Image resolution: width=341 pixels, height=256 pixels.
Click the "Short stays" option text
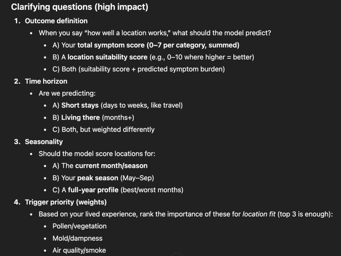80,105
